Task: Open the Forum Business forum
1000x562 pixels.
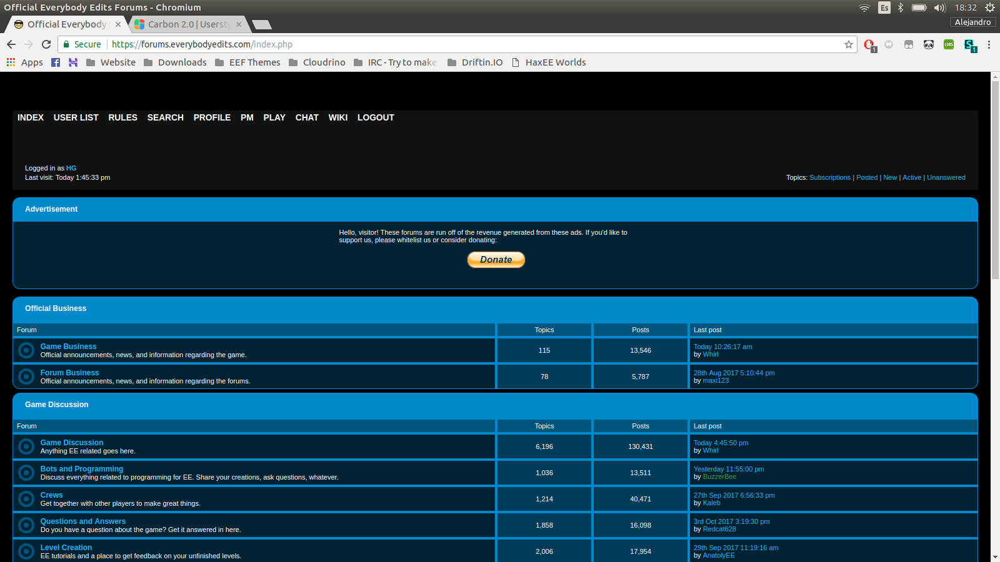Action: point(70,373)
